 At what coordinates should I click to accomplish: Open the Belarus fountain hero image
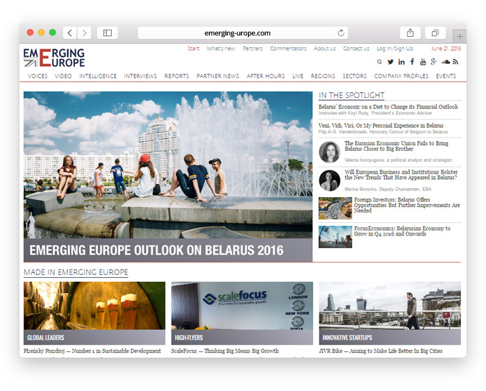(168, 165)
